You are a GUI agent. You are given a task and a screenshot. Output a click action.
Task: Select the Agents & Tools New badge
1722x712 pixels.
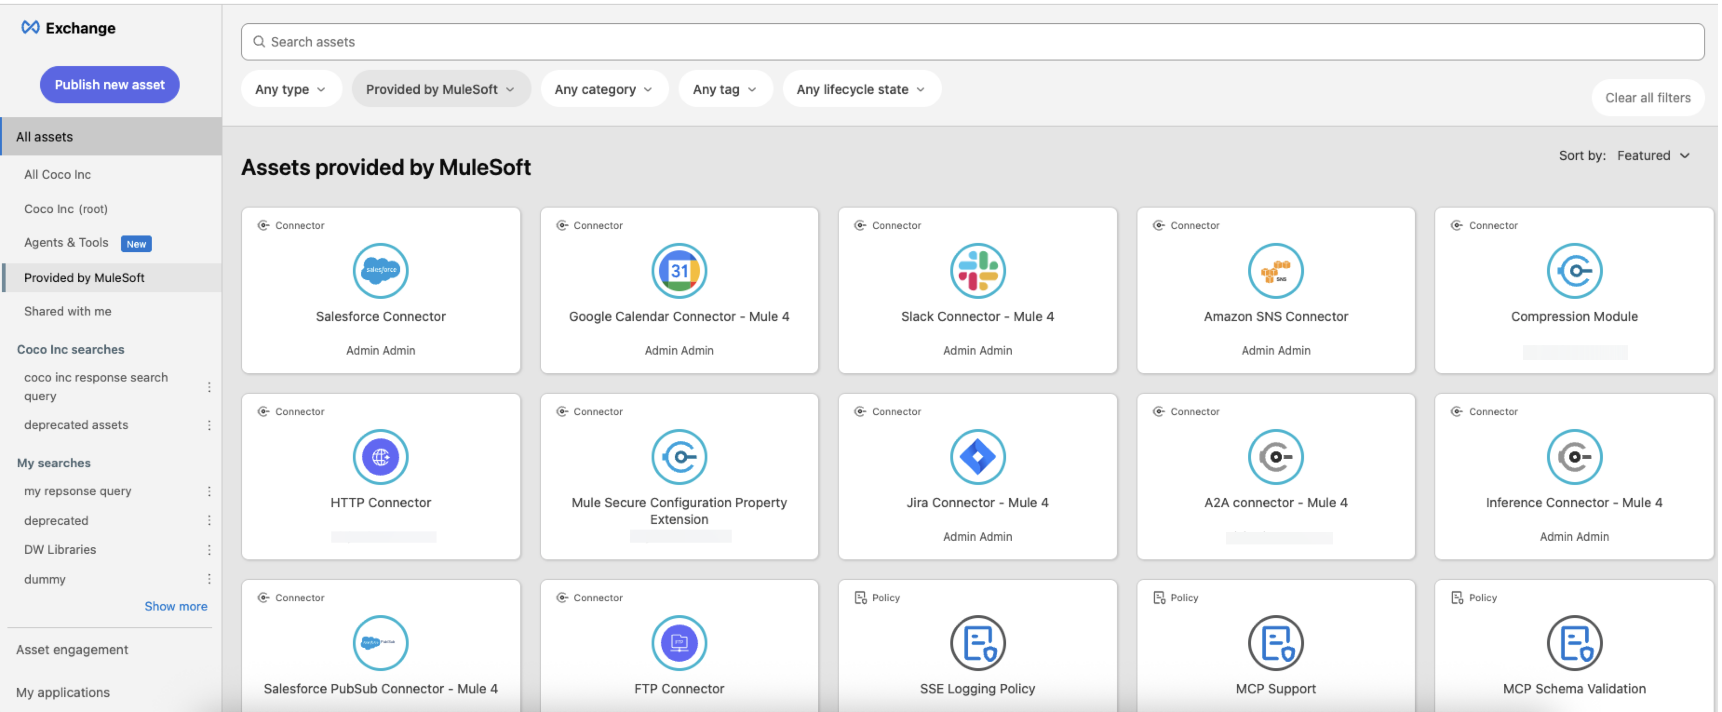[136, 243]
